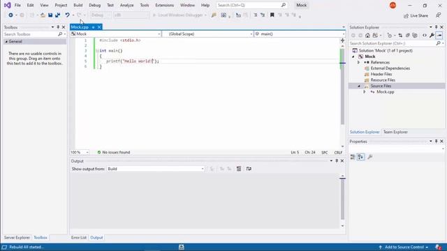The width and height of the screenshot is (447, 251).
Task: Expand the Mock.cpp tree node
Action: coord(365,92)
